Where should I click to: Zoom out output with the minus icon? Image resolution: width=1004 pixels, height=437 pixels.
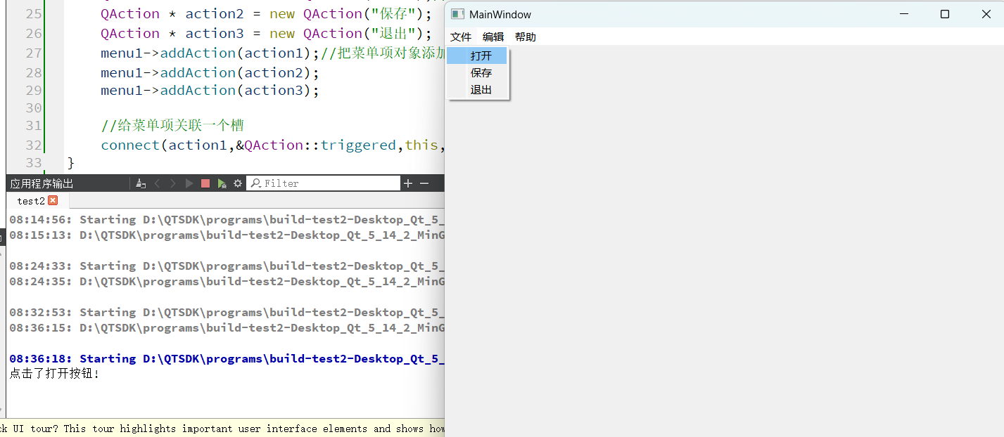click(x=424, y=183)
